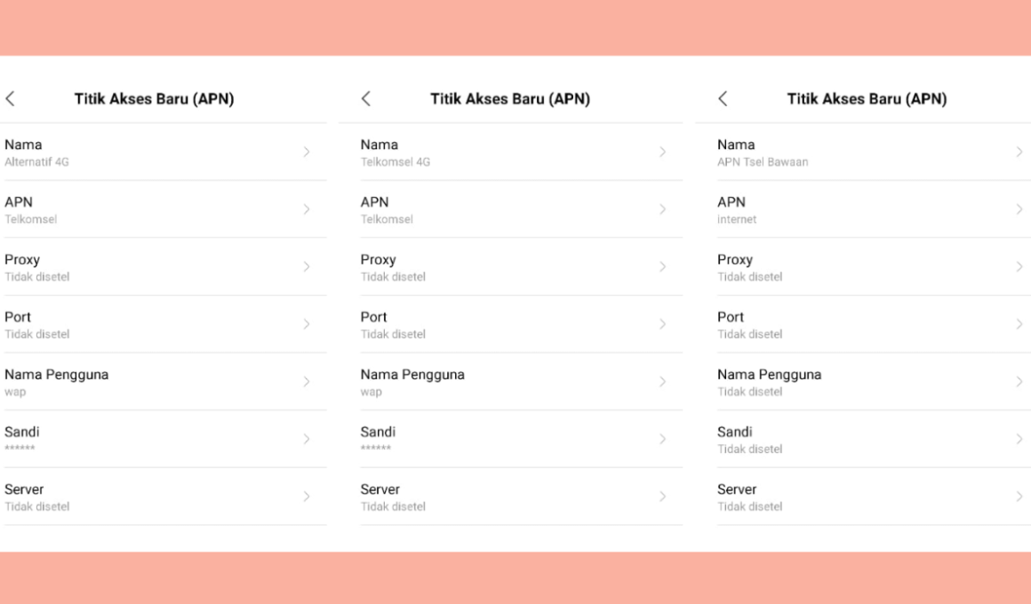This screenshot has width=1031, height=604.
Task: Tap back arrow on APN Tsel Bawaan panel
Action: 723,99
